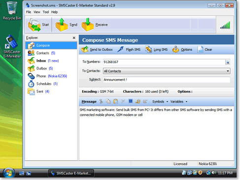Click the paste clipboard icon
Image resolution: width=240 pixels, height=180 pixels.
point(116,102)
